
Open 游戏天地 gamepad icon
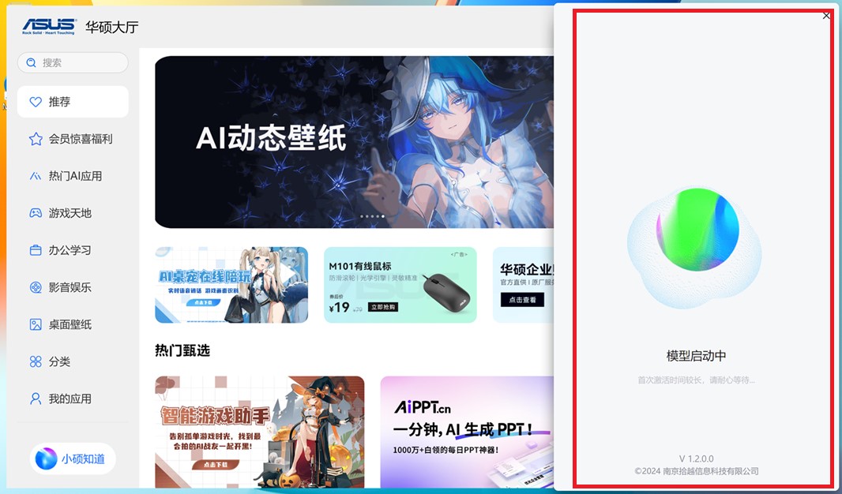[x=36, y=214]
